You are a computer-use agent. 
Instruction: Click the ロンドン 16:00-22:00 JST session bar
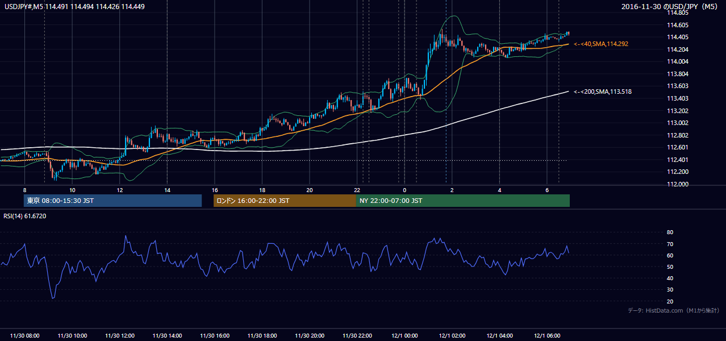pyautogui.click(x=285, y=201)
